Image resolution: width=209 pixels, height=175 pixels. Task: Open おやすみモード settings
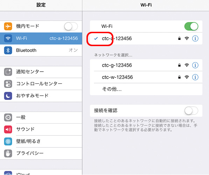click(41, 96)
